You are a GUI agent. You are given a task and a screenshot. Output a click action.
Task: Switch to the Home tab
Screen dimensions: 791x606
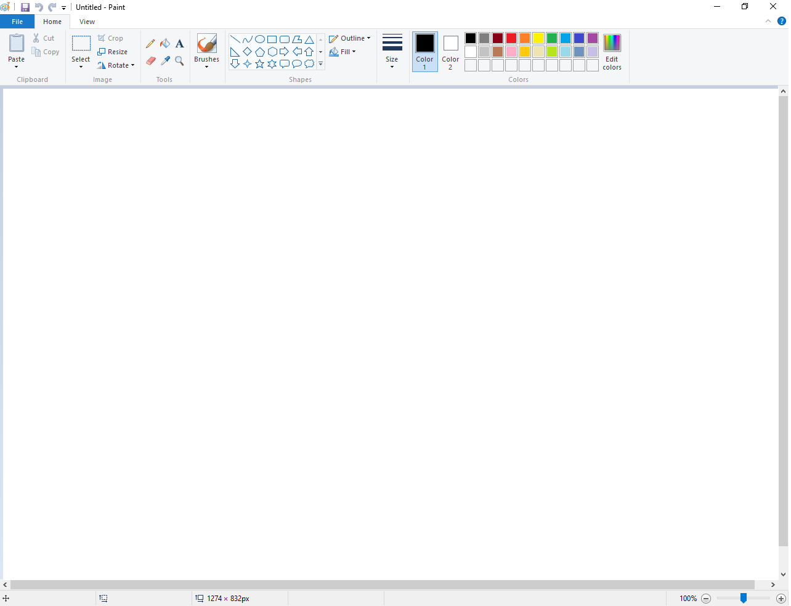point(52,22)
